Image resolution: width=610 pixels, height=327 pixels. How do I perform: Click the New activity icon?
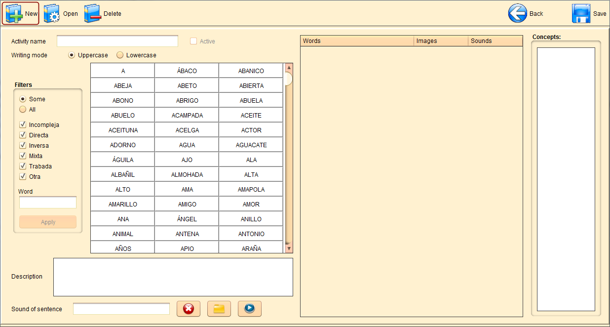[14, 14]
